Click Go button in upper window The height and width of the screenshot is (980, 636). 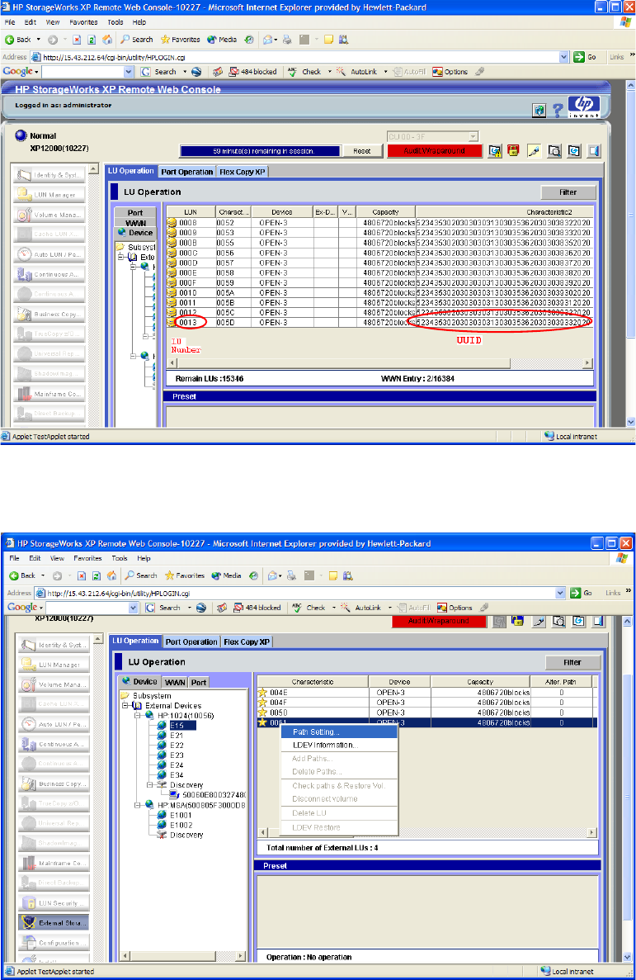pyautogui.click(x=586, y=57)
